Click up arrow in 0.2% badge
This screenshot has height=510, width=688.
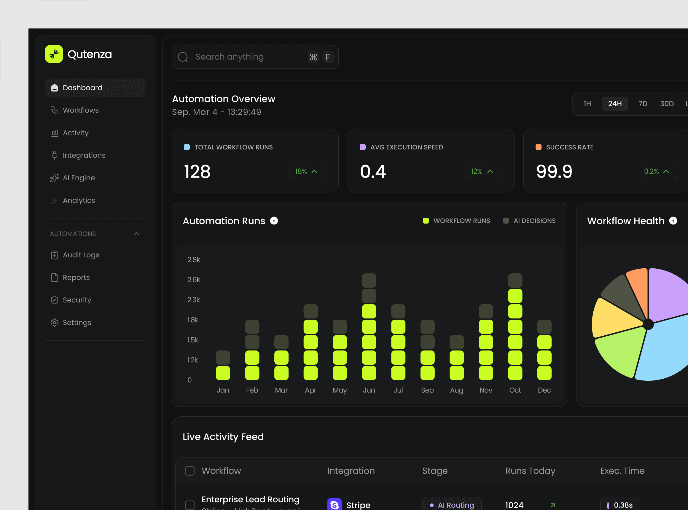666,171
